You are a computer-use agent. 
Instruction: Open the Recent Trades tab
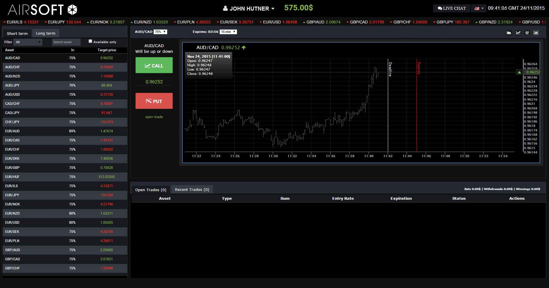click(192, 190)
